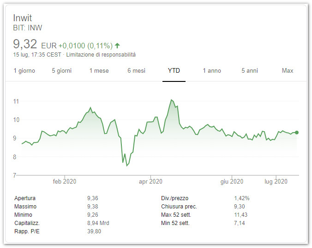Click the Massimo label
Screen dimensions: 312x248
[25, 207]
